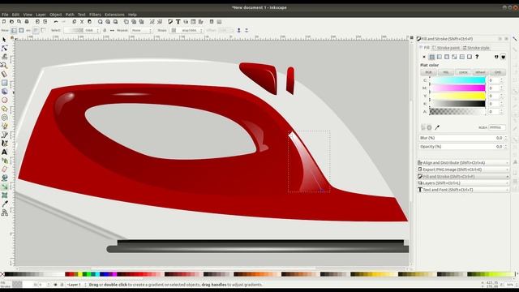Open the gradient Select dropdown
Screen dimensions: 519x292
[x=81, y=31]
